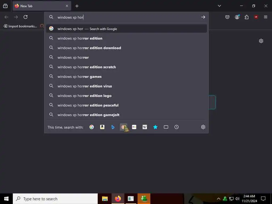Search this time with eBay
This screenshot has width=272, height=204.
pyautogui.click(x=134, y=127)
